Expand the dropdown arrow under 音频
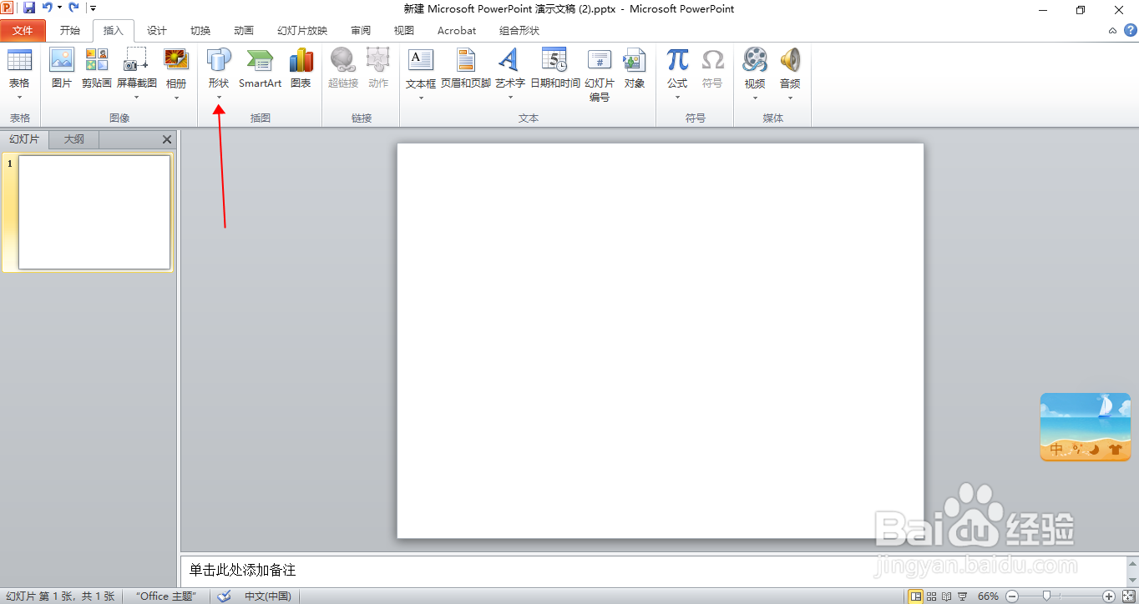The image size is (1139, 604). 790,98
